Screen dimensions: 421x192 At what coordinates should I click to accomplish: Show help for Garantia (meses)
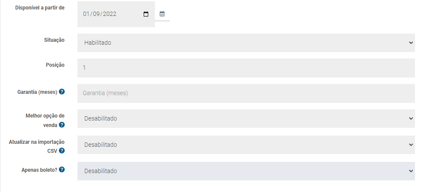click(62, 92)
